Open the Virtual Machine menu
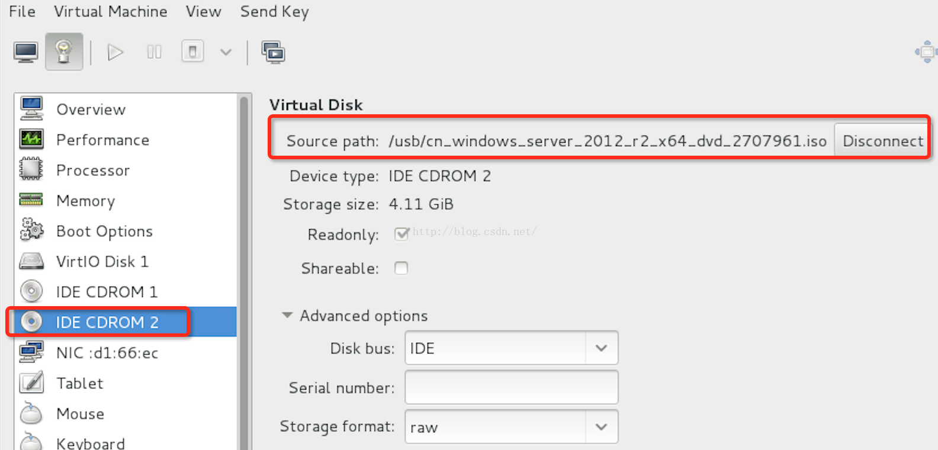The image size is (938, 450). point(111,12)
